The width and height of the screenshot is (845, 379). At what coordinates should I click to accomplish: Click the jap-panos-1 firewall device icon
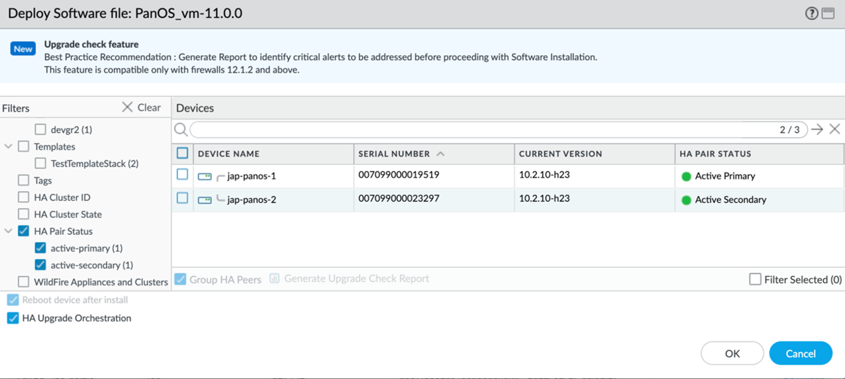(205, 176)
